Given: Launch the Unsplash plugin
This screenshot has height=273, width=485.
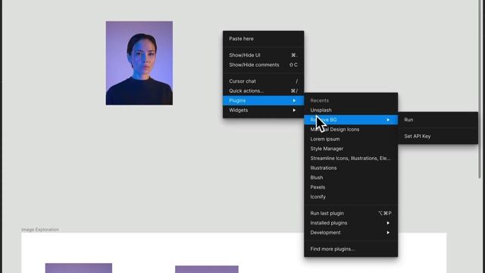Looking at the screenshot, I should (x=351, y=110).
